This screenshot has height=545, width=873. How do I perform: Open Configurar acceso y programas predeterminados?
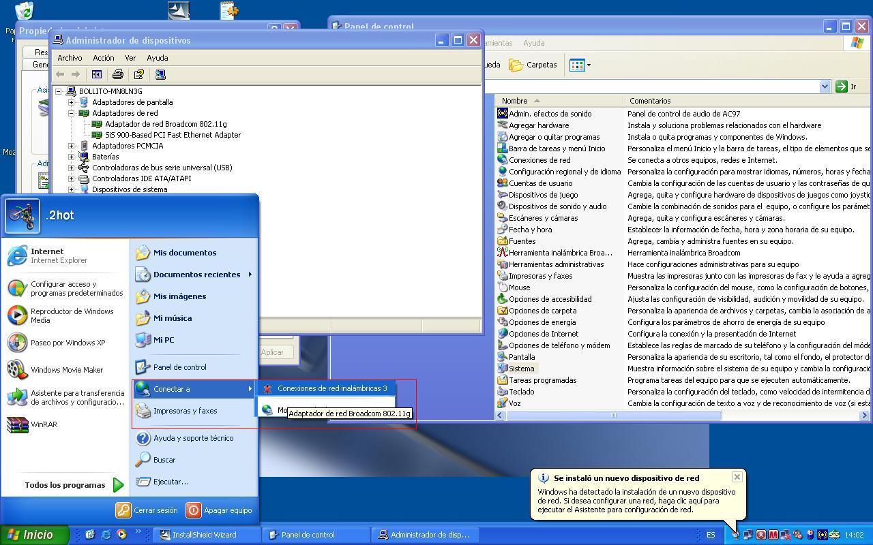pyautogui.click(x=65, y=288)
